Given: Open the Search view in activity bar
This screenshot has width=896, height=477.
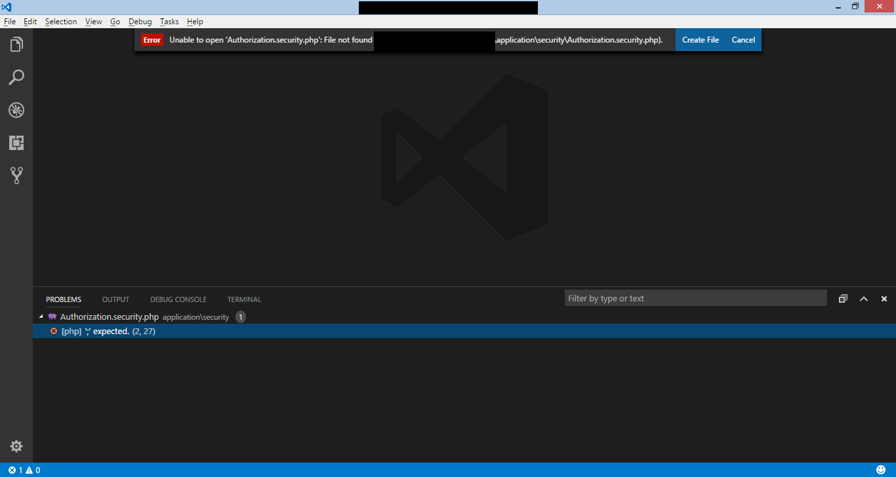Looking at the screenshot, I should (x=16, y=77).
